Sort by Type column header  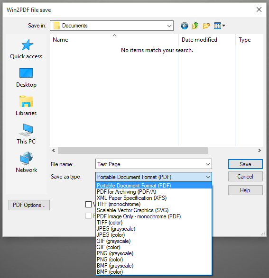click(x=250, y=40)
